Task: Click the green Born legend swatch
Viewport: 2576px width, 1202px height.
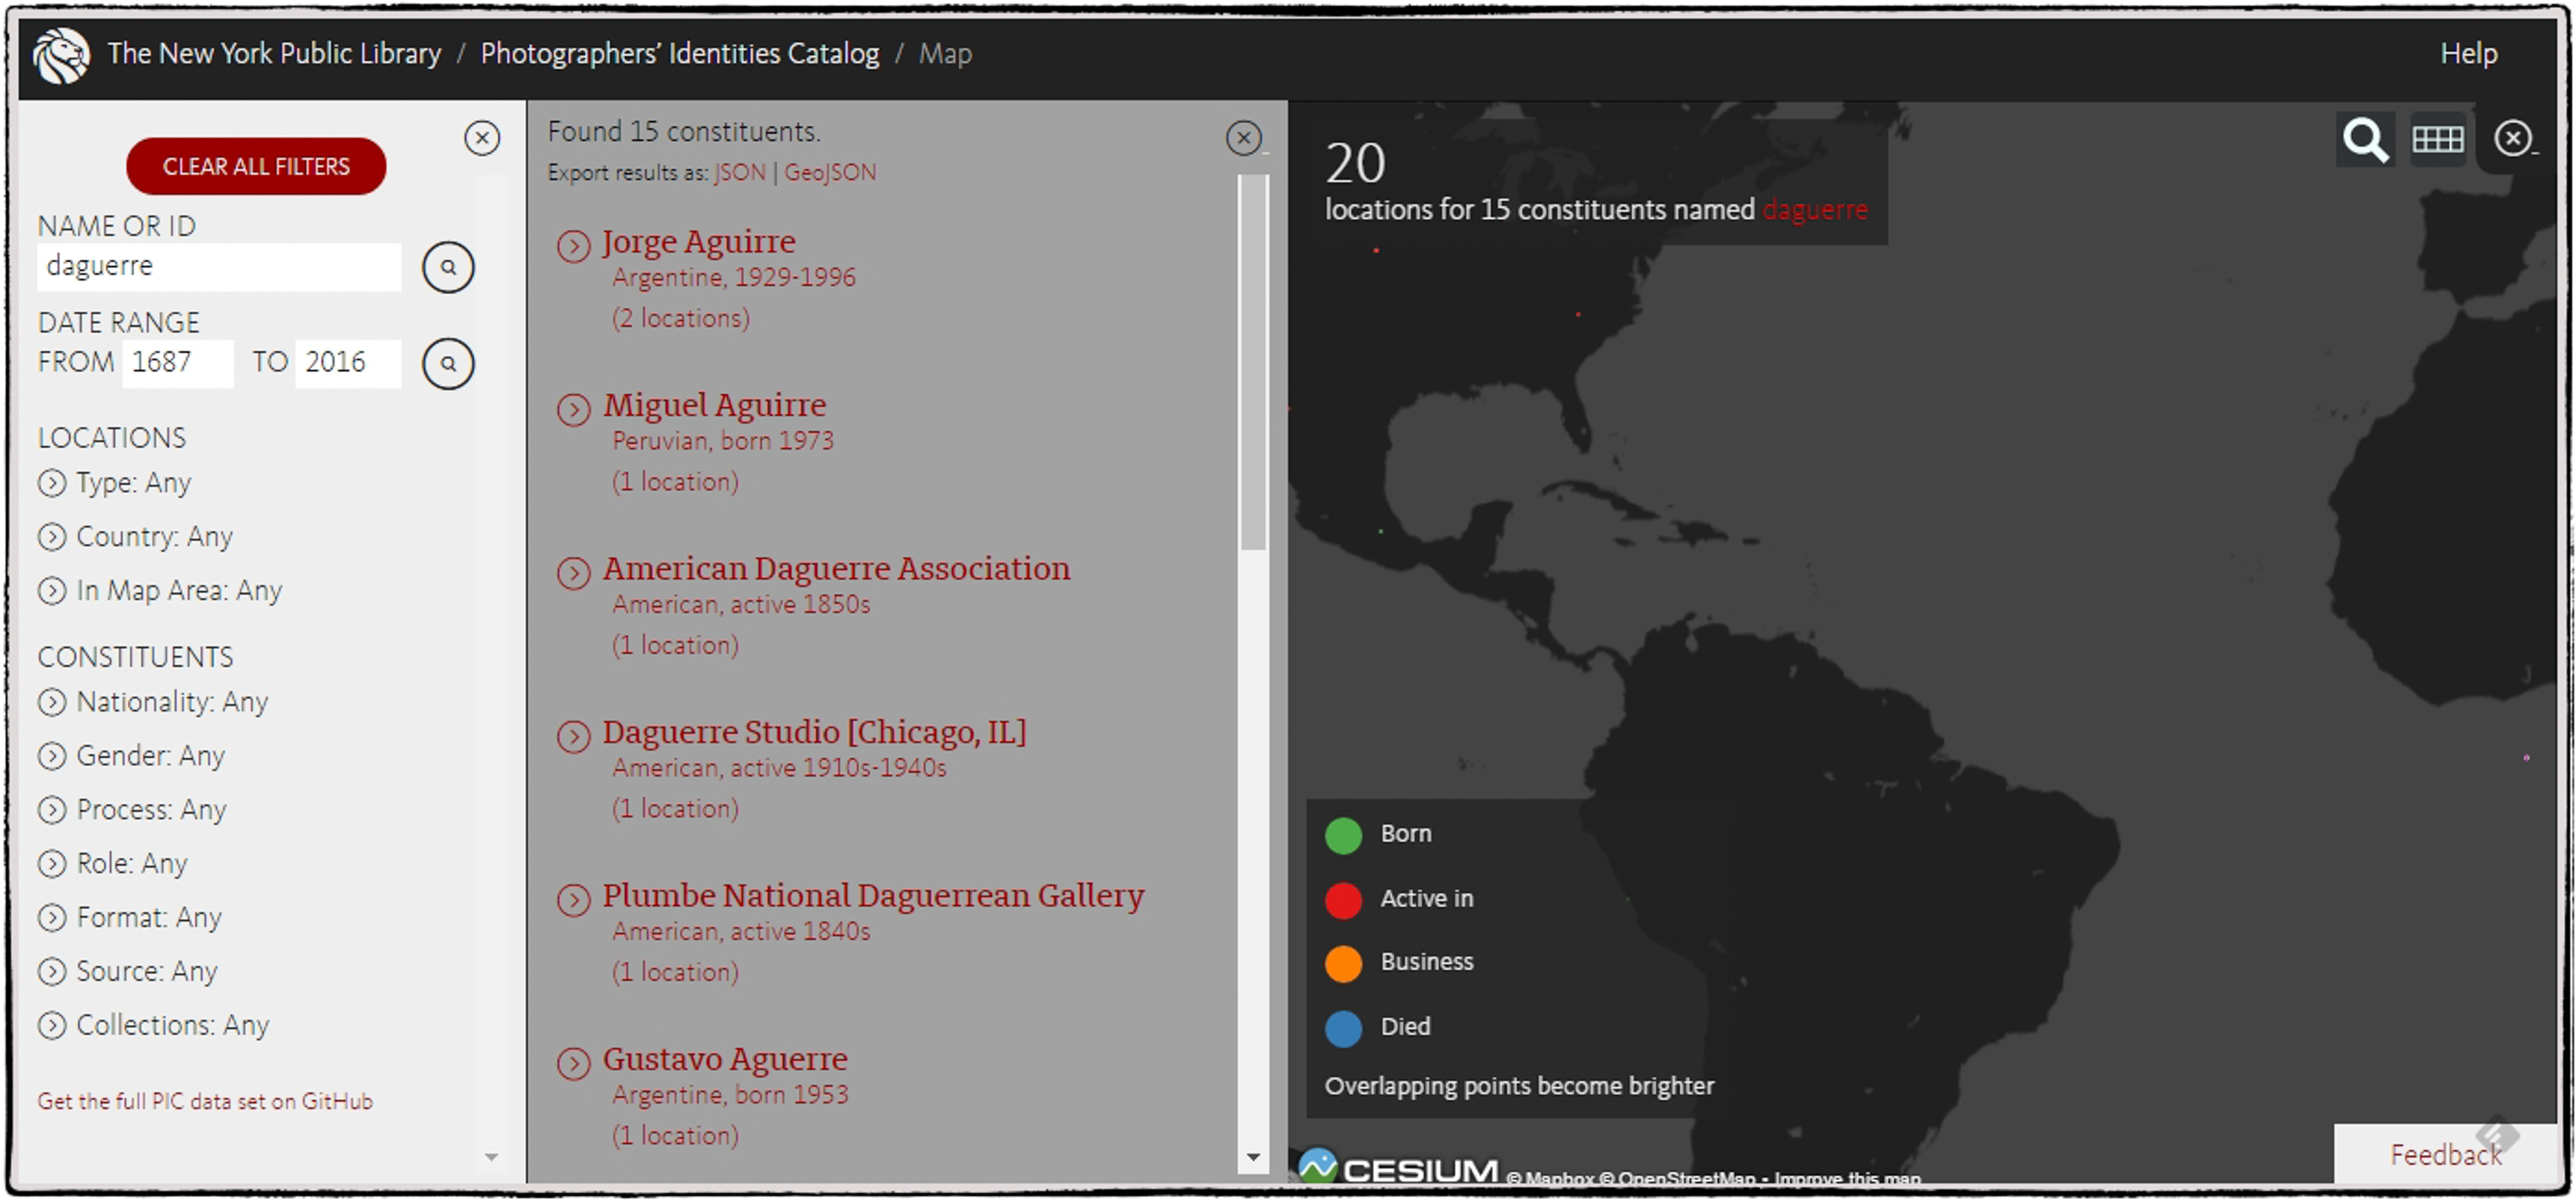Action: (1343, 835)
